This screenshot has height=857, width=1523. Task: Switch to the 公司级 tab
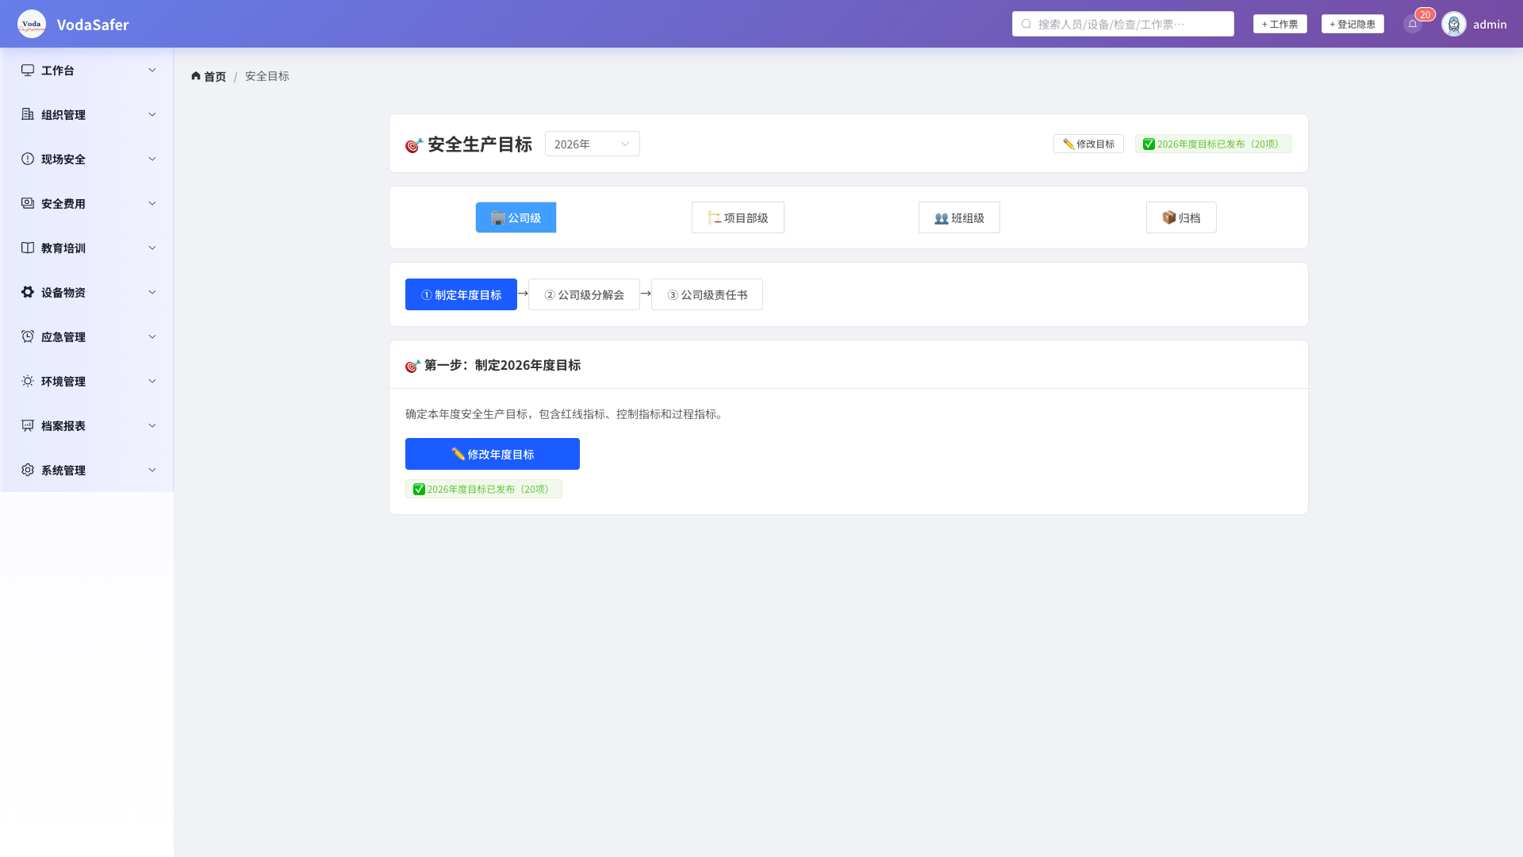(x=516, y=217)
